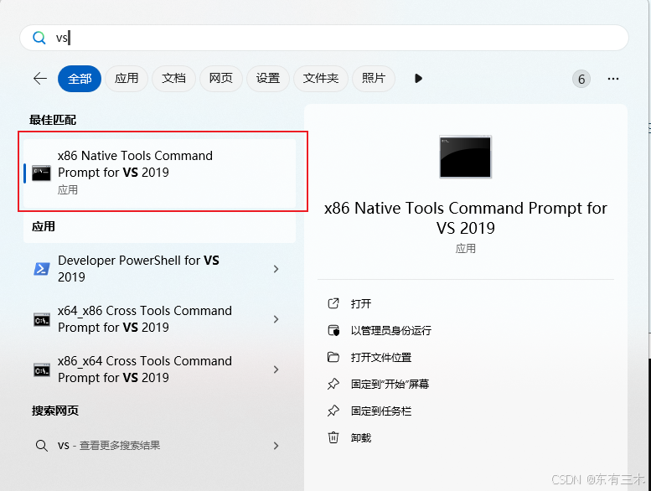
Task: Click the trash can icon beside 卸载
Action: [333, 437]
